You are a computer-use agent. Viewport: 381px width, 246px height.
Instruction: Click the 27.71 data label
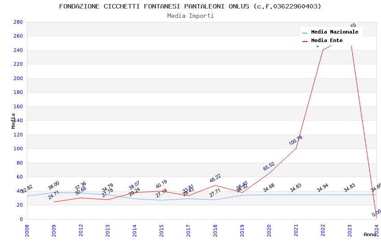pos(215,193)
